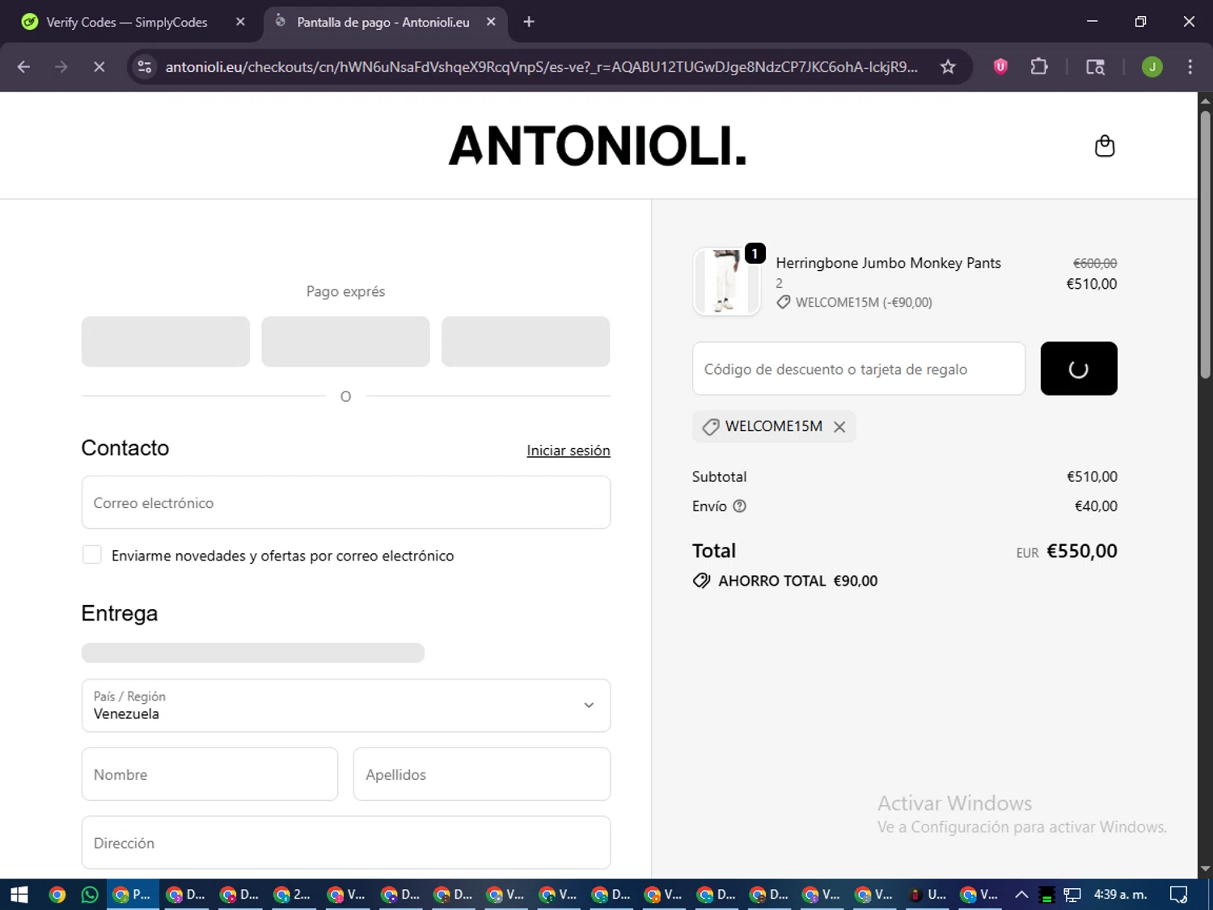The image size is (1213, 910).
Task: Open WhatsApp from the taskbar
Action: click(90, 895)
